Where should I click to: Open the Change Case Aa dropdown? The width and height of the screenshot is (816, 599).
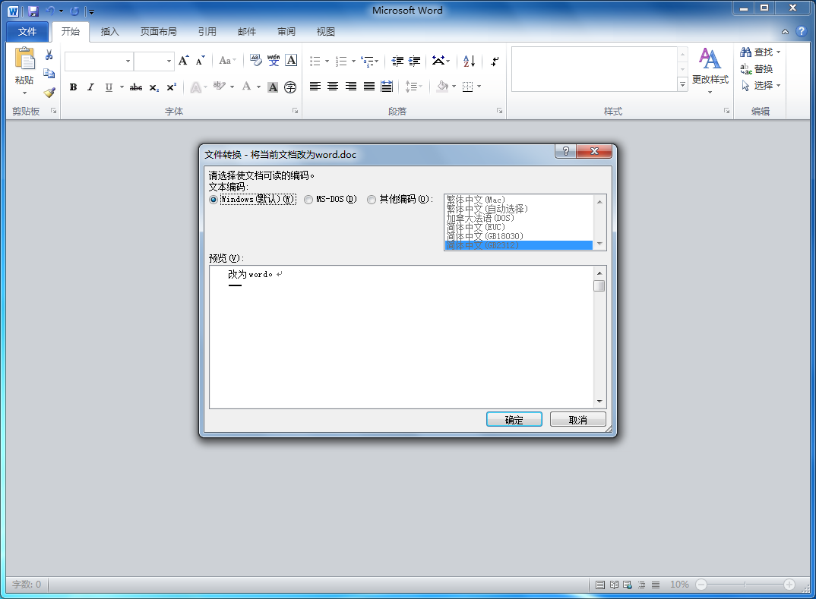(228, 60)
